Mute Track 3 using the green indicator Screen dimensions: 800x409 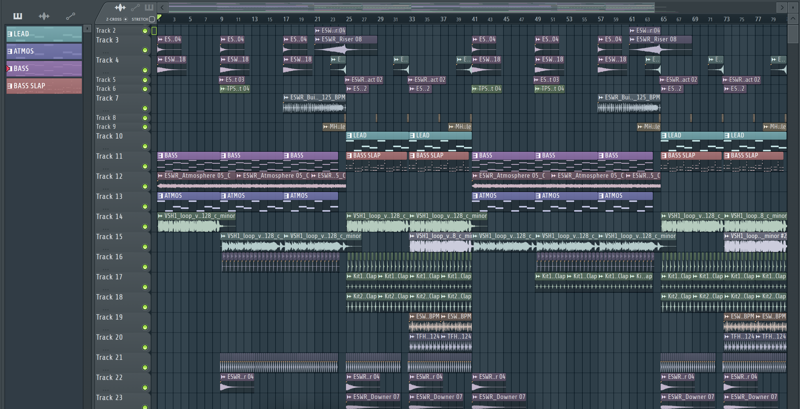(145, 50)
